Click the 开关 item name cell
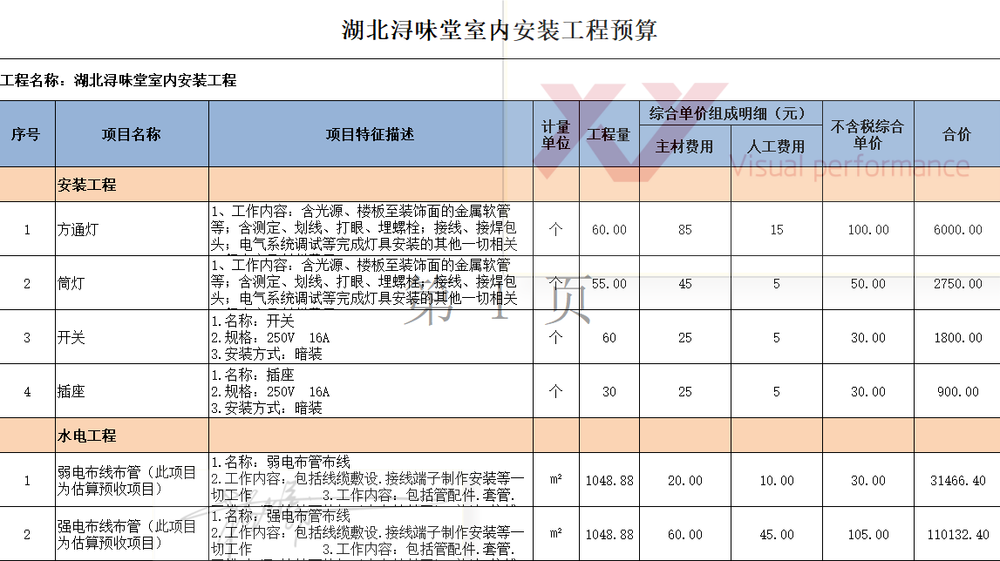The width and height of the screenshot is (1000, 561). (131, 338)
